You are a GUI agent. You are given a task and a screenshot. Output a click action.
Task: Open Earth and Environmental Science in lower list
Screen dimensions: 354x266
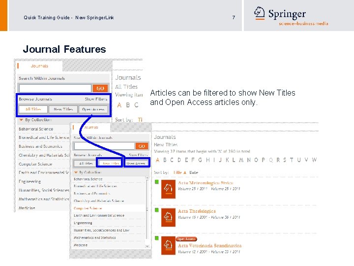99,216
